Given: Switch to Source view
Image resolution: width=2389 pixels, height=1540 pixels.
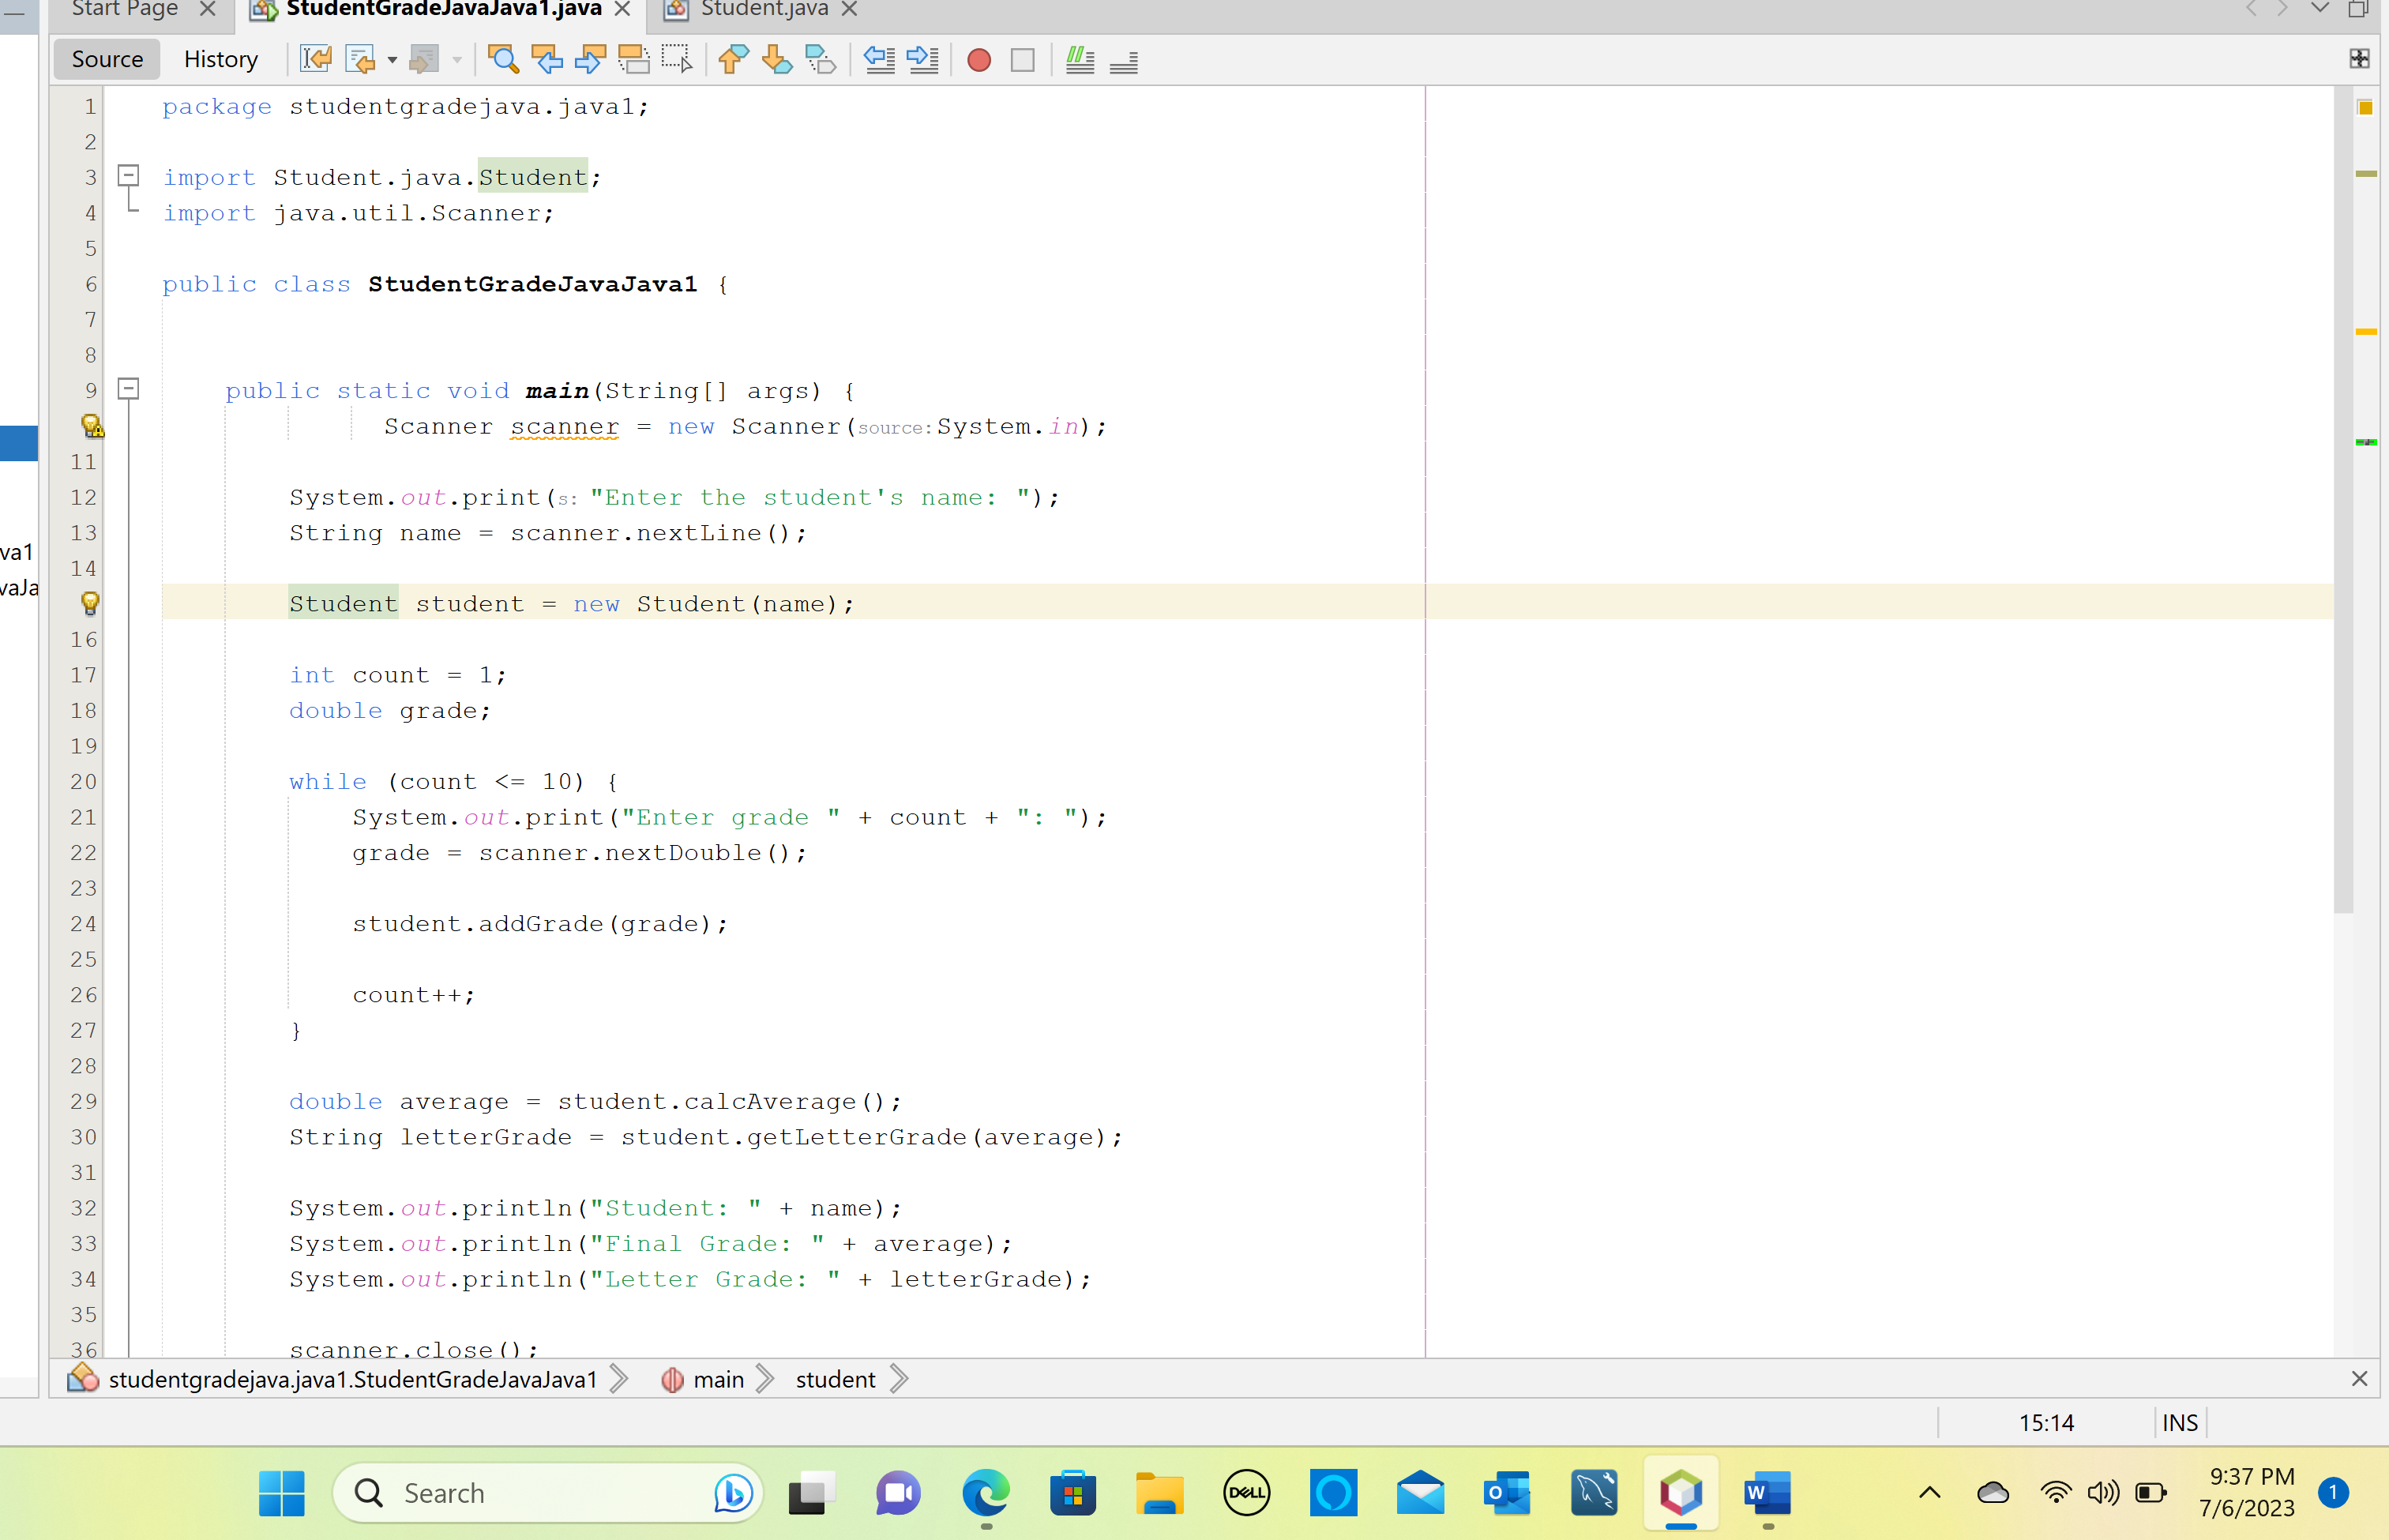Looking at the screenshot, I should point(107,59).
